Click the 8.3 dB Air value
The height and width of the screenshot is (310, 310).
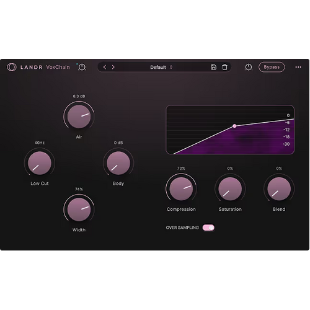(79, 96)
